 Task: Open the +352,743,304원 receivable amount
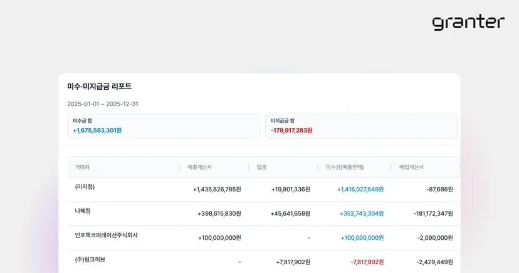coord(362,214)
